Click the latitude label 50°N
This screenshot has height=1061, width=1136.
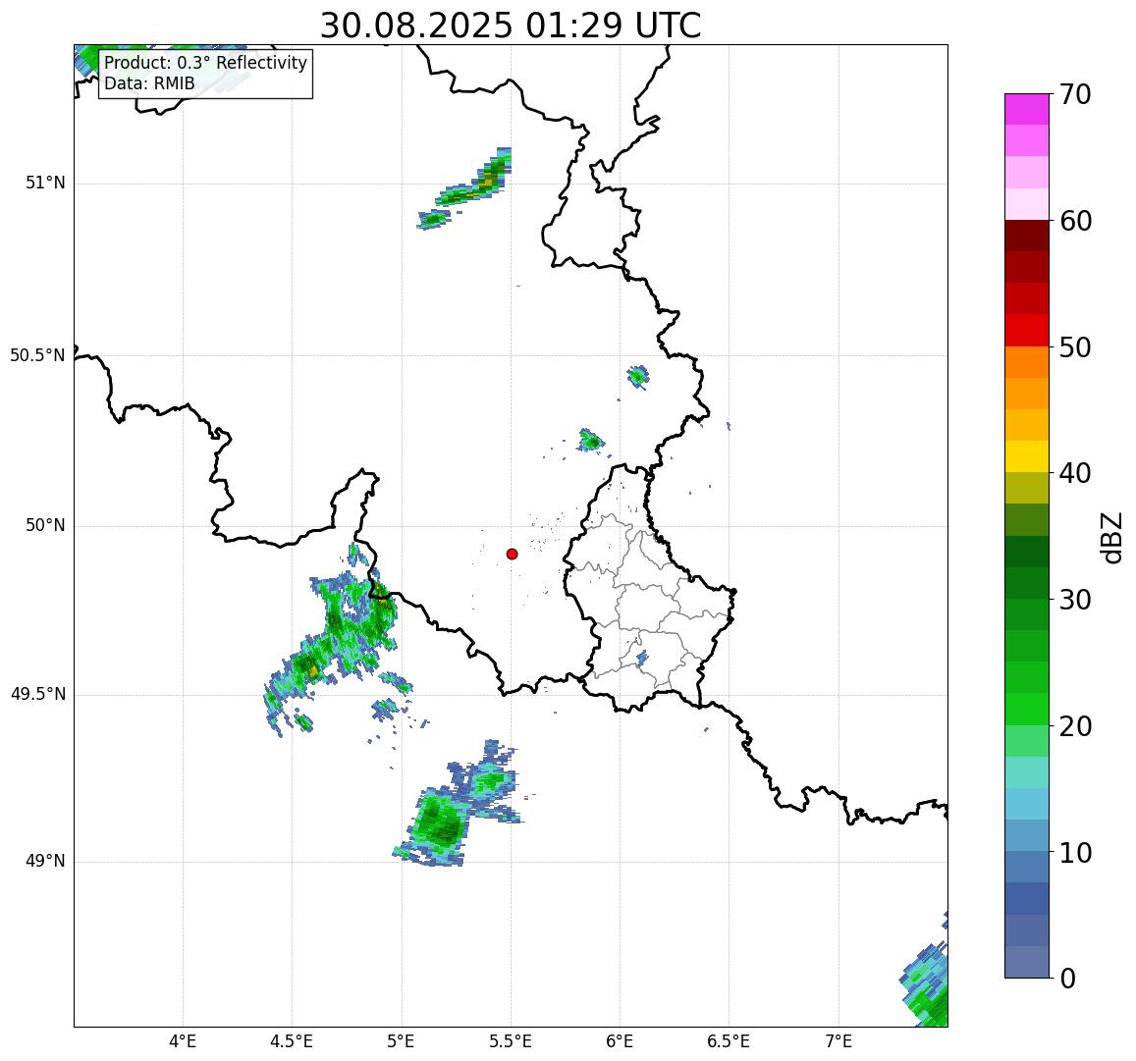45,525
